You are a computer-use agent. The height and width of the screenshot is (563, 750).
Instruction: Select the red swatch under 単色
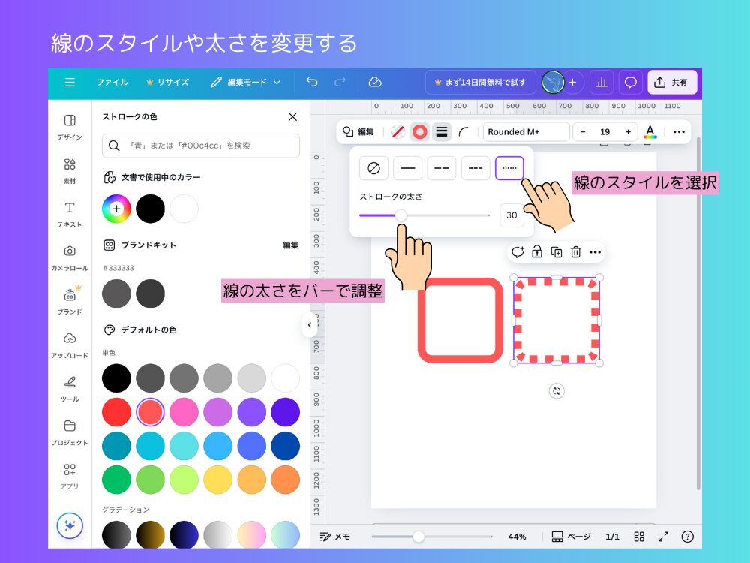tap(116, 411)
